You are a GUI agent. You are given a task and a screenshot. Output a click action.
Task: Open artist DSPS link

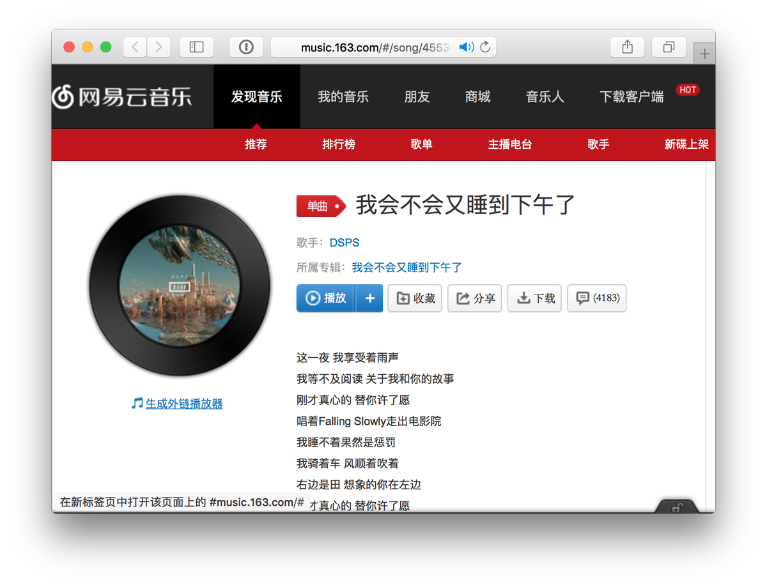[345, 243]
